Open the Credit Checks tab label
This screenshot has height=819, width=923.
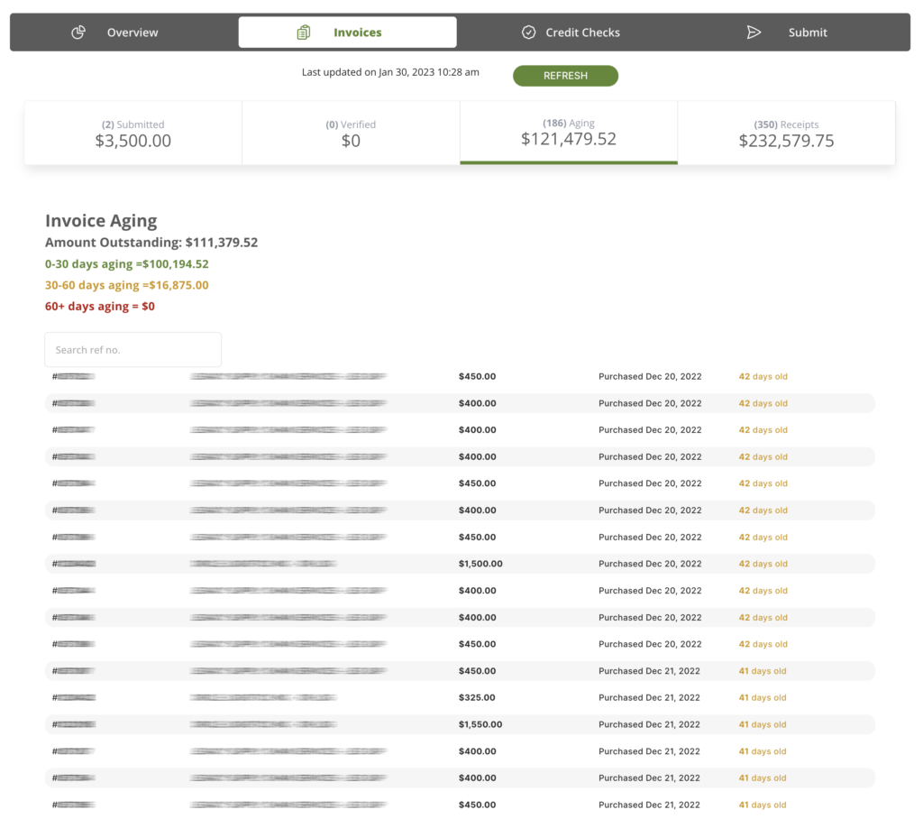click(x=582, y=32)
